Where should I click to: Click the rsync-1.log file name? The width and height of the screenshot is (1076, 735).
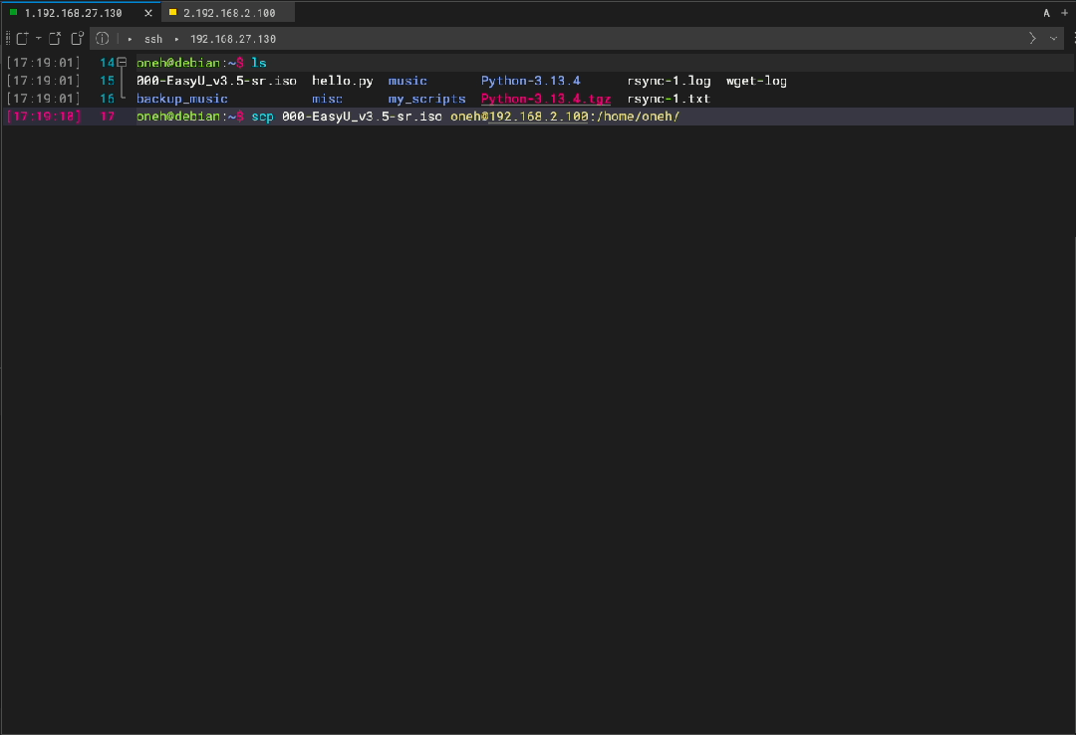point(670,81)
